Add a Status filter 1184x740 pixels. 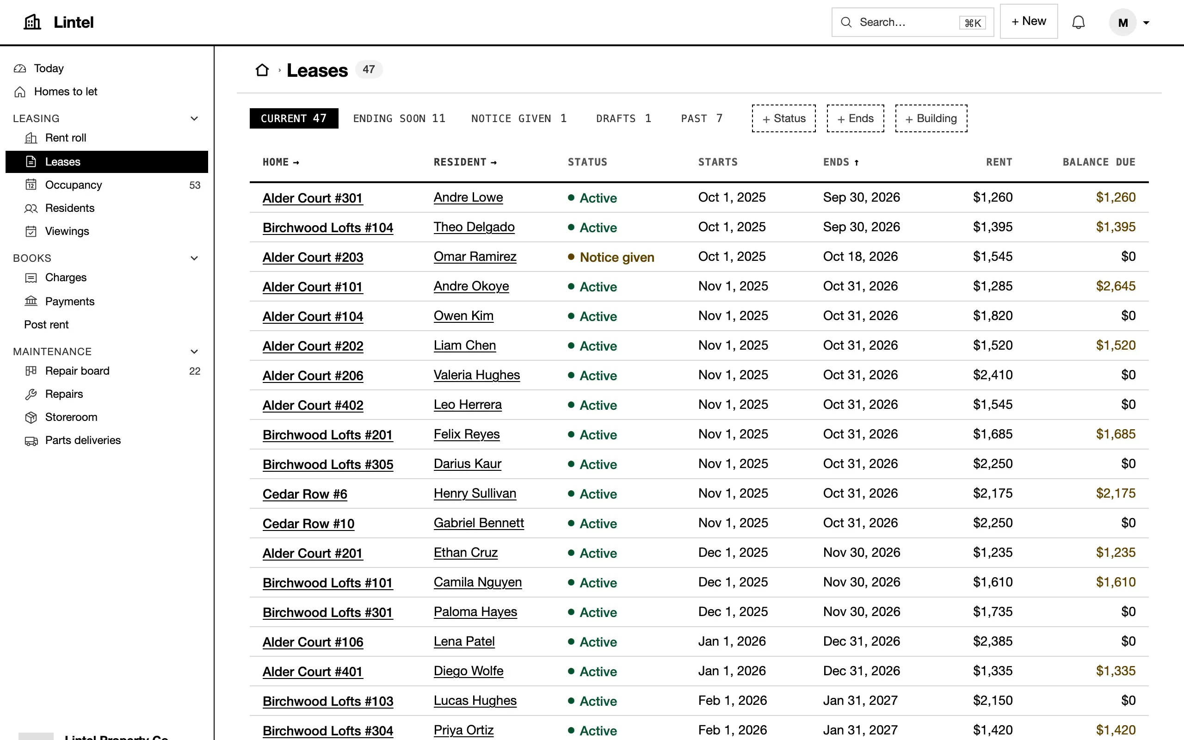784,118
